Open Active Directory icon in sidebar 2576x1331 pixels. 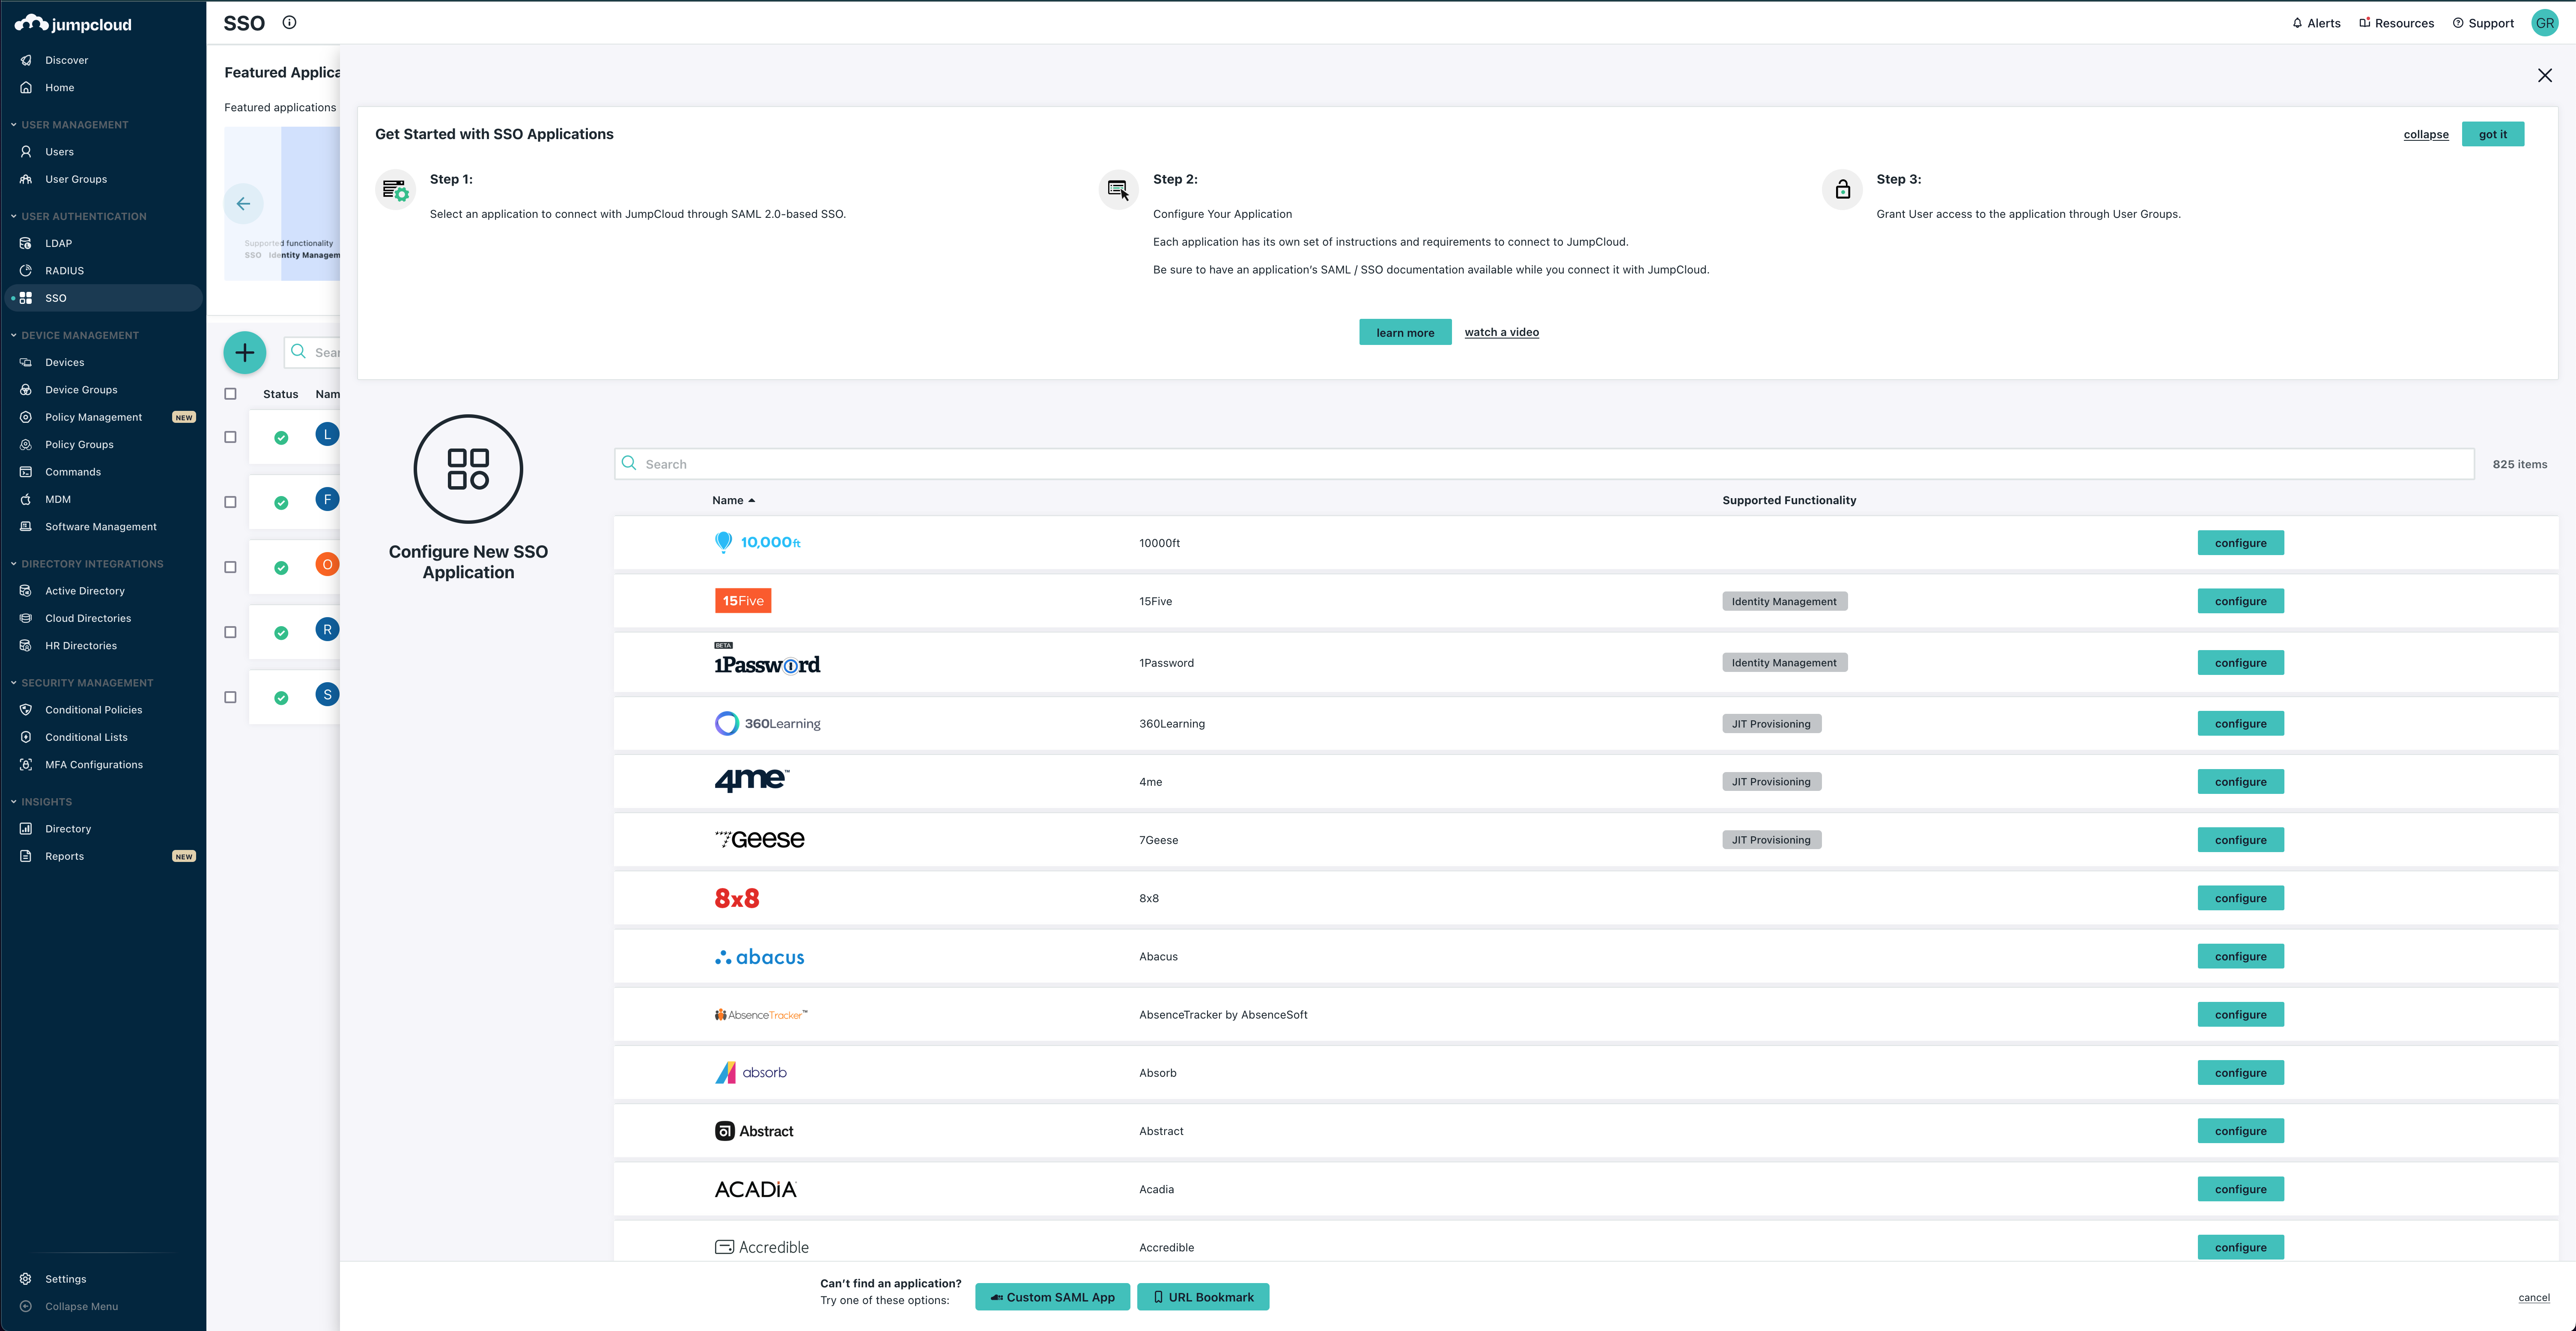click(26, 591)
